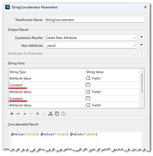153x156 pixels.
Task: Open the Expression Results arrow menu button
Action: 141,38
